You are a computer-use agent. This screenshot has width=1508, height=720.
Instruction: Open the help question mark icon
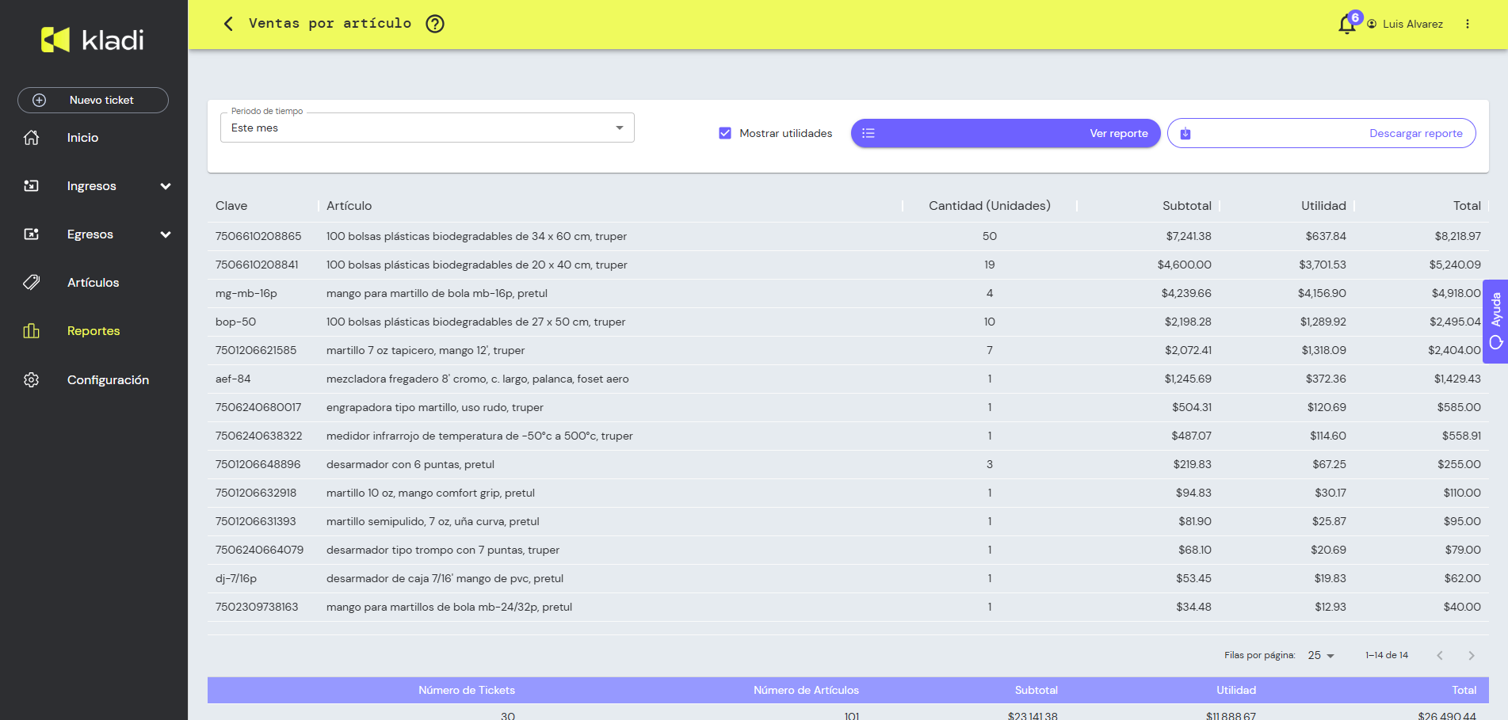[435, 24]
